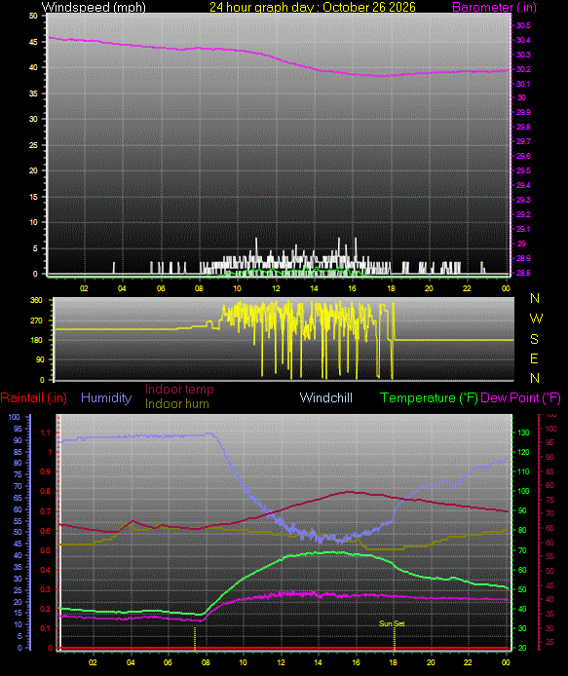Click the 'E' compass direction label

click(x=534, y=358)
